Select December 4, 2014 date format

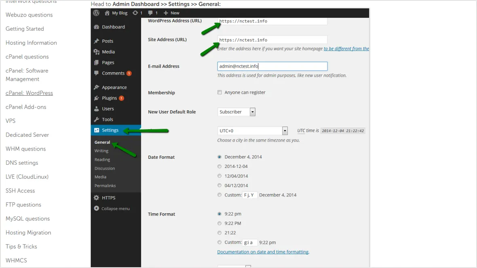coord(220,157)
